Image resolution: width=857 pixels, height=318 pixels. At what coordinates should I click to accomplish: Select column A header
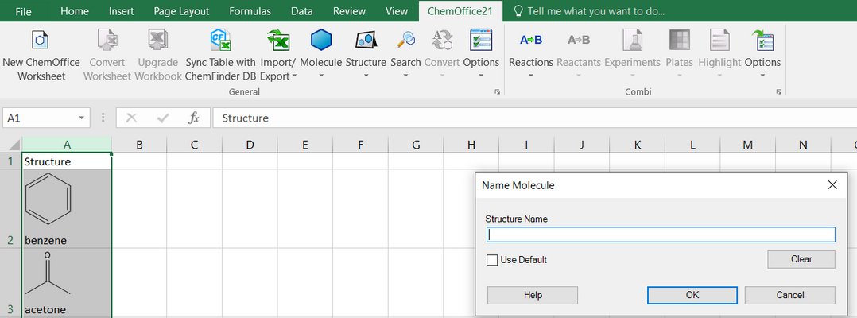pos(67,145)
